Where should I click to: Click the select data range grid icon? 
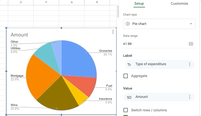click(191, 44)
